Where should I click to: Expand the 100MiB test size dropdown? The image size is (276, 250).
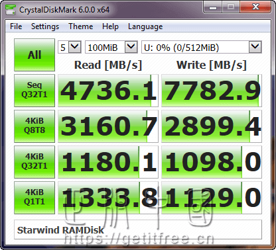click(111, 47)
